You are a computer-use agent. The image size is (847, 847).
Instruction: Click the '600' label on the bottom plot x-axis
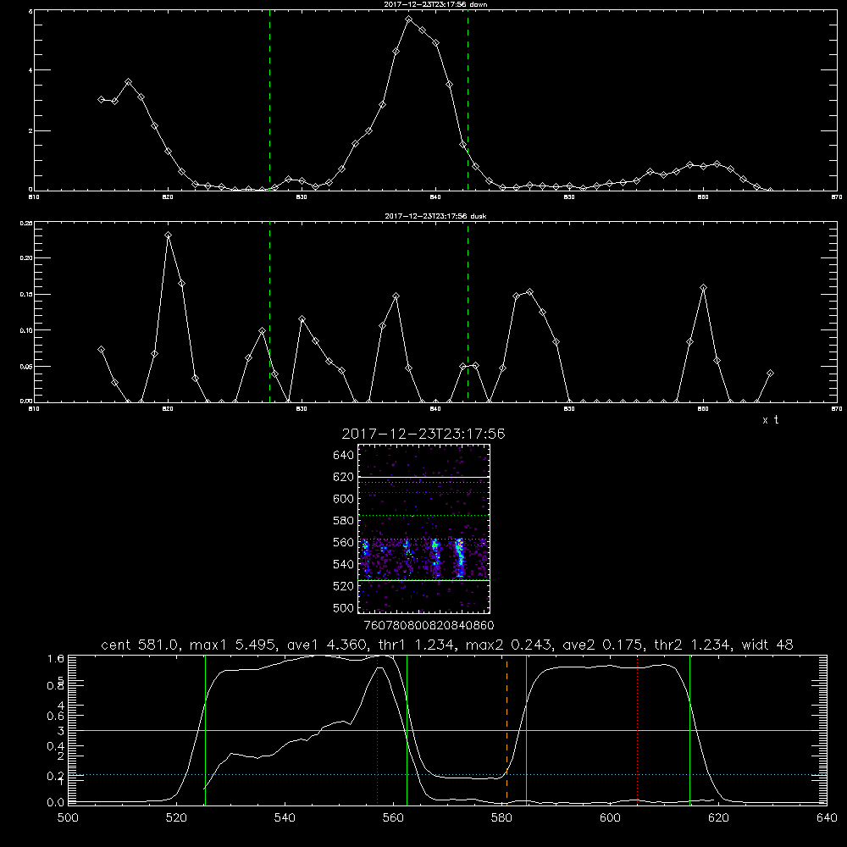point(610,817)
